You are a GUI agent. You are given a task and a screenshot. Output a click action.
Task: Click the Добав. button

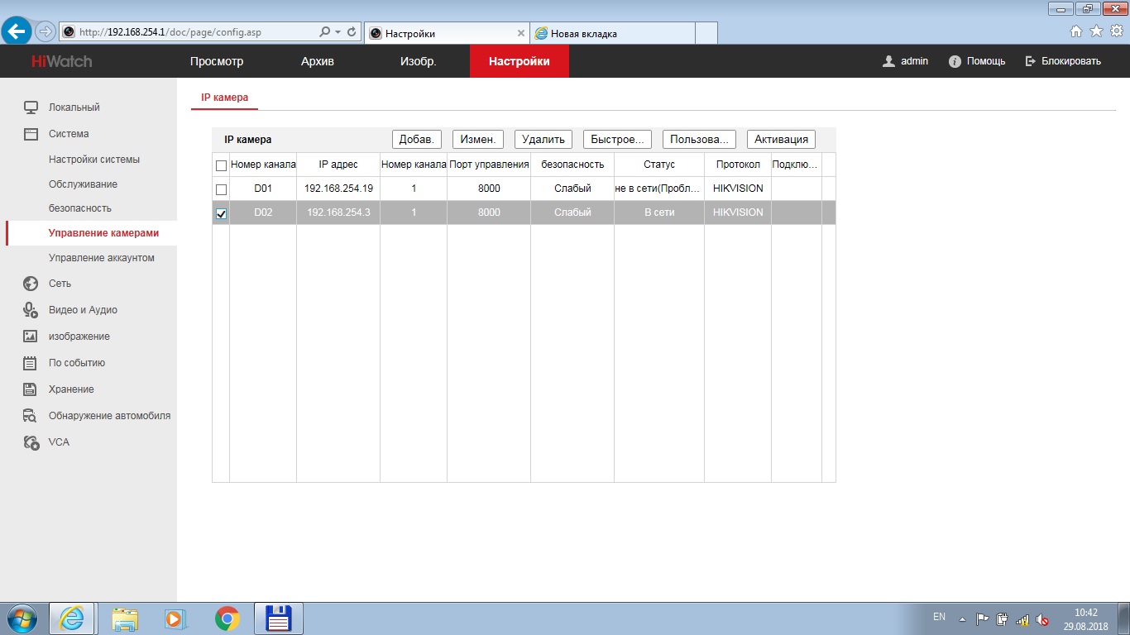pyautogui.click(x=416, y=140)
